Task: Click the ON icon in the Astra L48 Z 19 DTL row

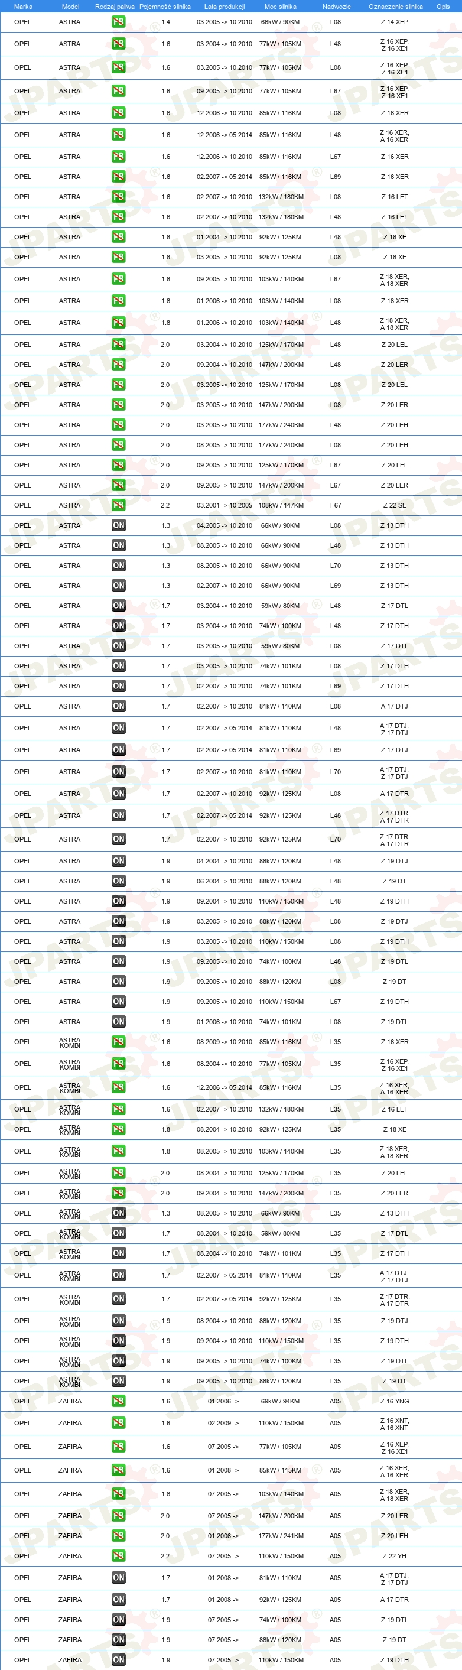Action: point(119,961)
